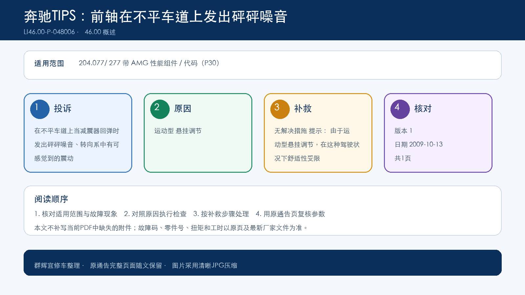The width and height of the screenshot is (525, 295).
Task: Click the 核对 card heading
Action: [423, 109]
